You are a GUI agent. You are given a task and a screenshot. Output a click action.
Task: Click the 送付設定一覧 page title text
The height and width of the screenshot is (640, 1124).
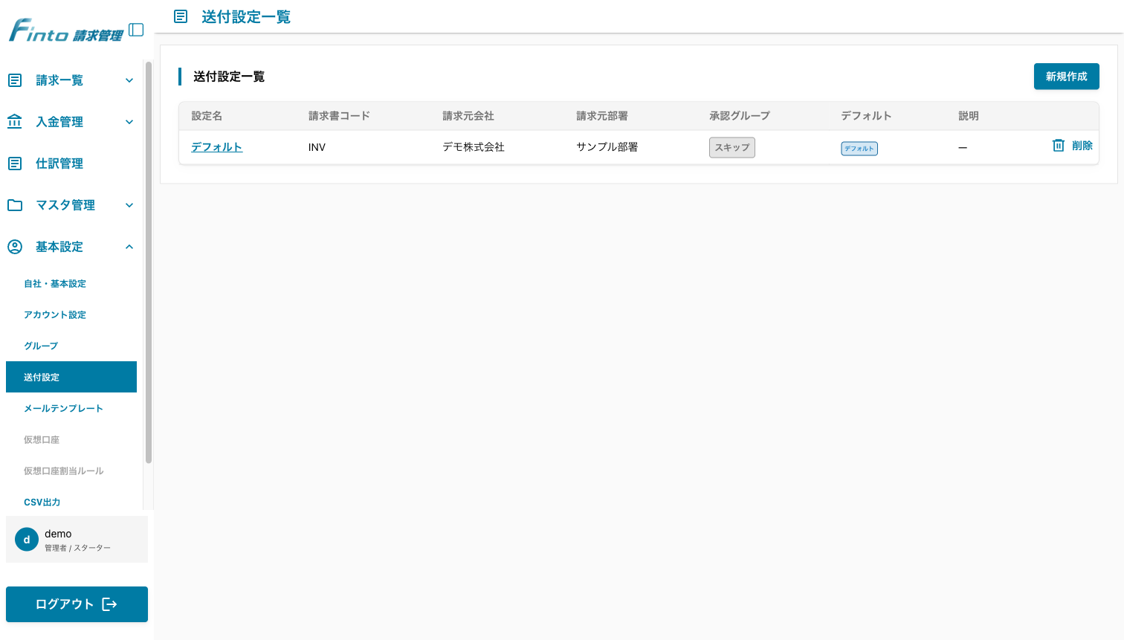246,16
